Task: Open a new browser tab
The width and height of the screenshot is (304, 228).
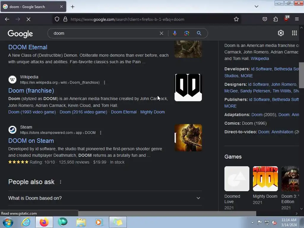Action: click(x=72, y=7)
